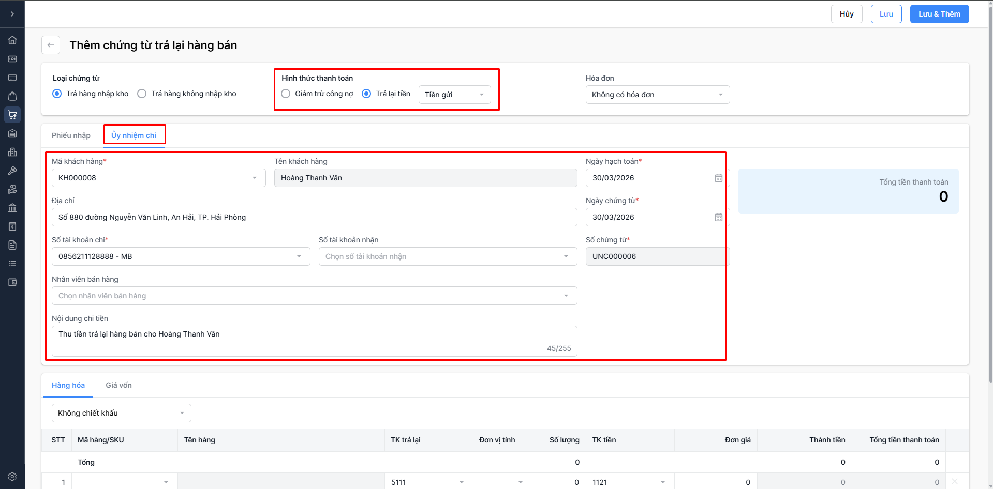Select Giảm trừ công nợ radio button
This screenshot has width=993, height=489.
pos(286,94)
